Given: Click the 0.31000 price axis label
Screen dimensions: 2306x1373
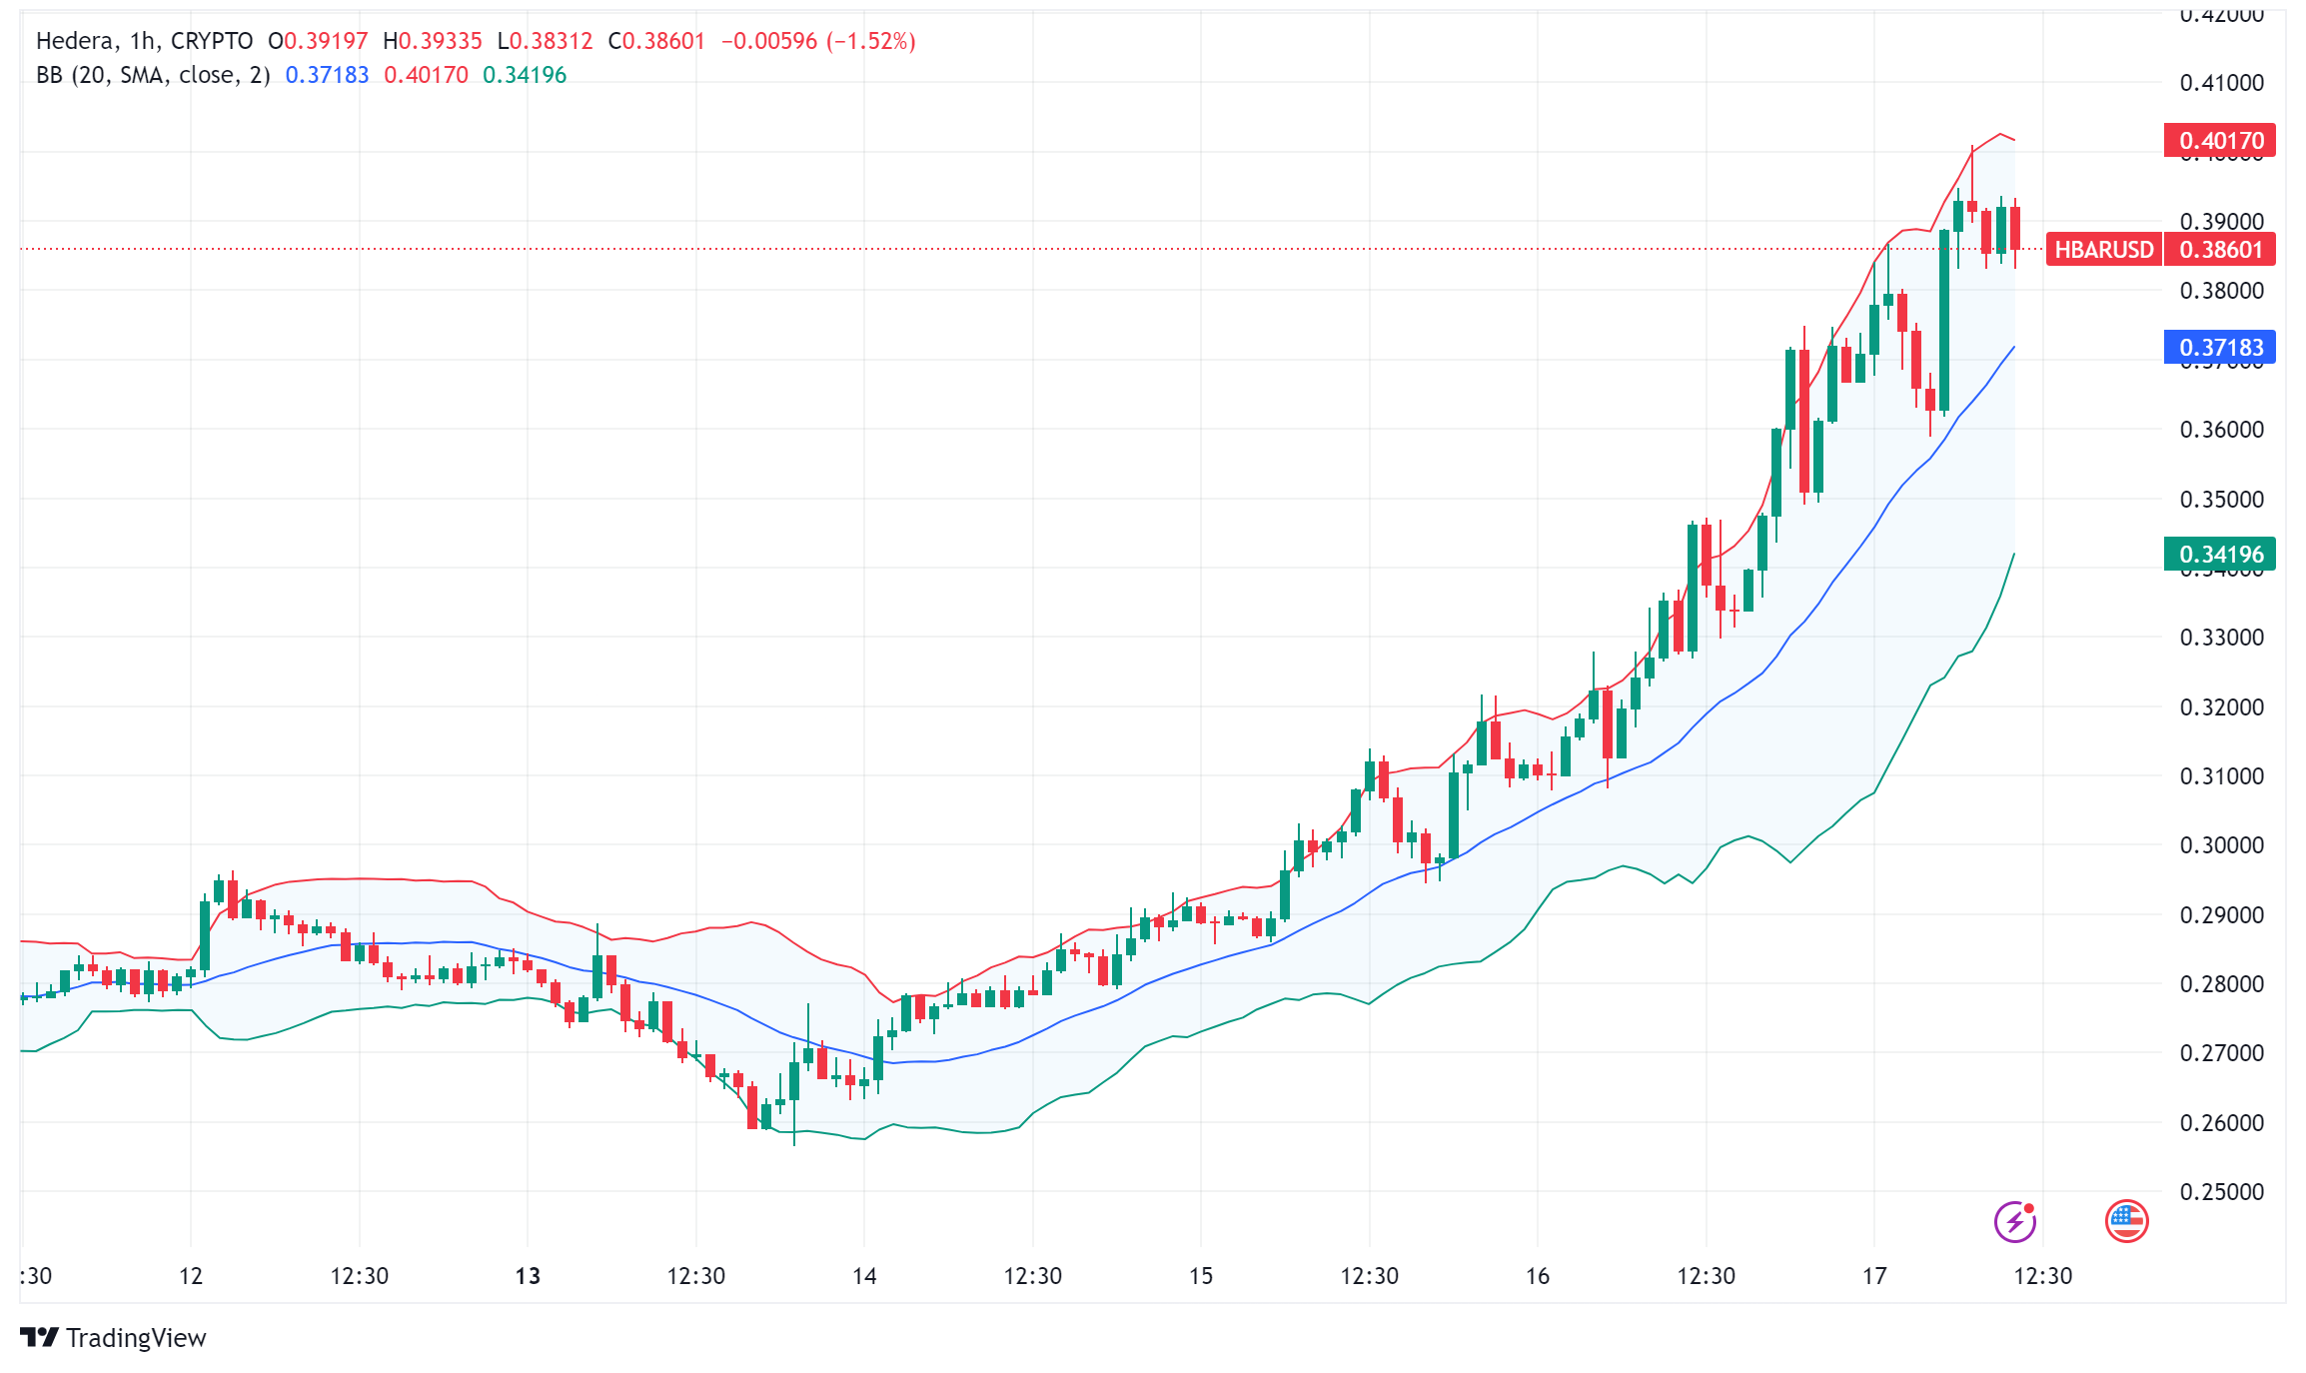Looking at the screenshot, I should point(2222,776).
